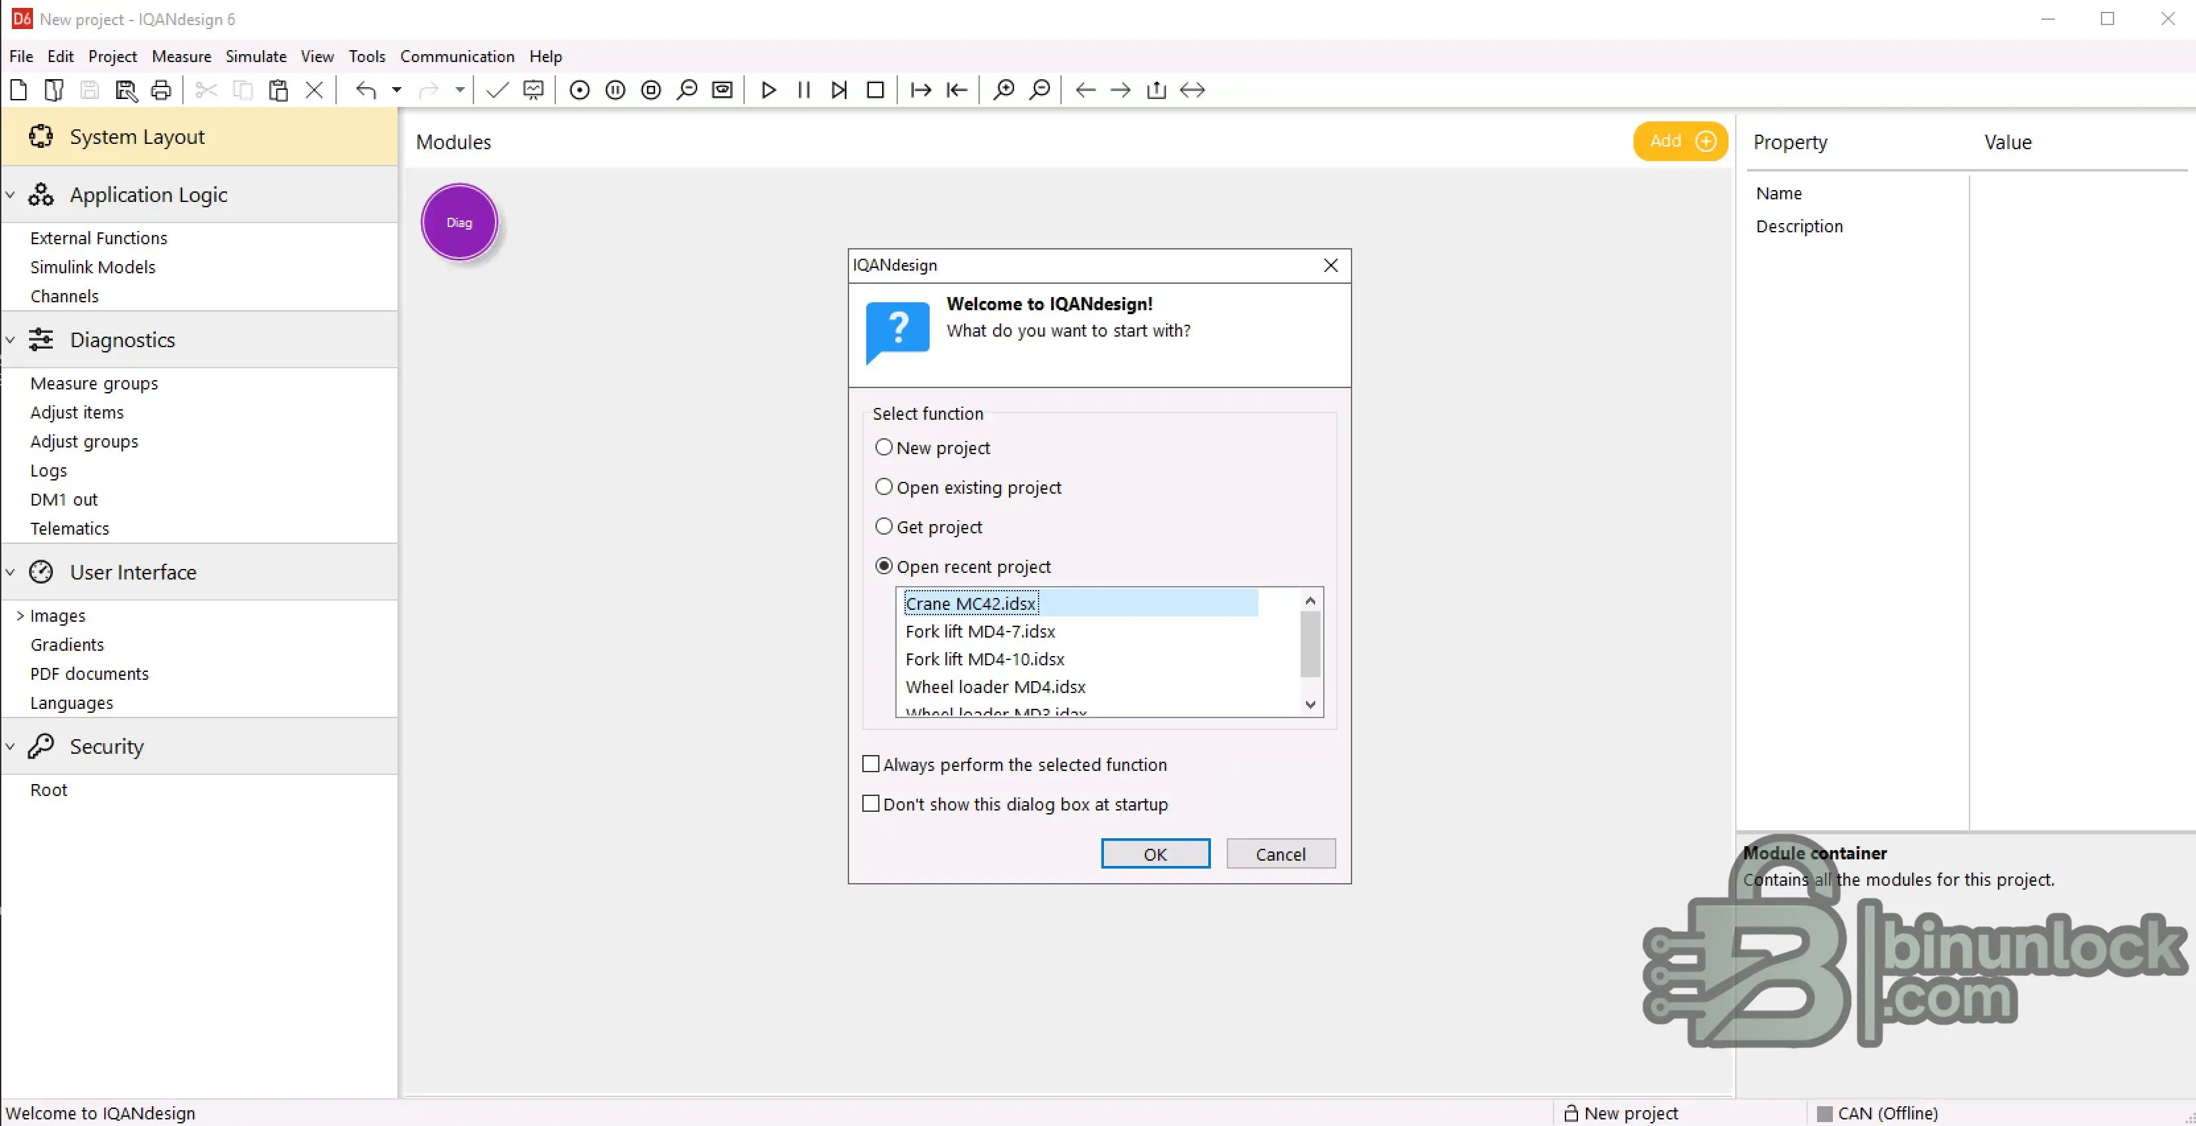Click the double-headed horizontal arrow icon
Screen dimensions: 2196x1126
pos(1192,90)
